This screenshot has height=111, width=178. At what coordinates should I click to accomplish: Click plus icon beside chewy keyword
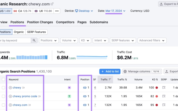tap(10, 88)
